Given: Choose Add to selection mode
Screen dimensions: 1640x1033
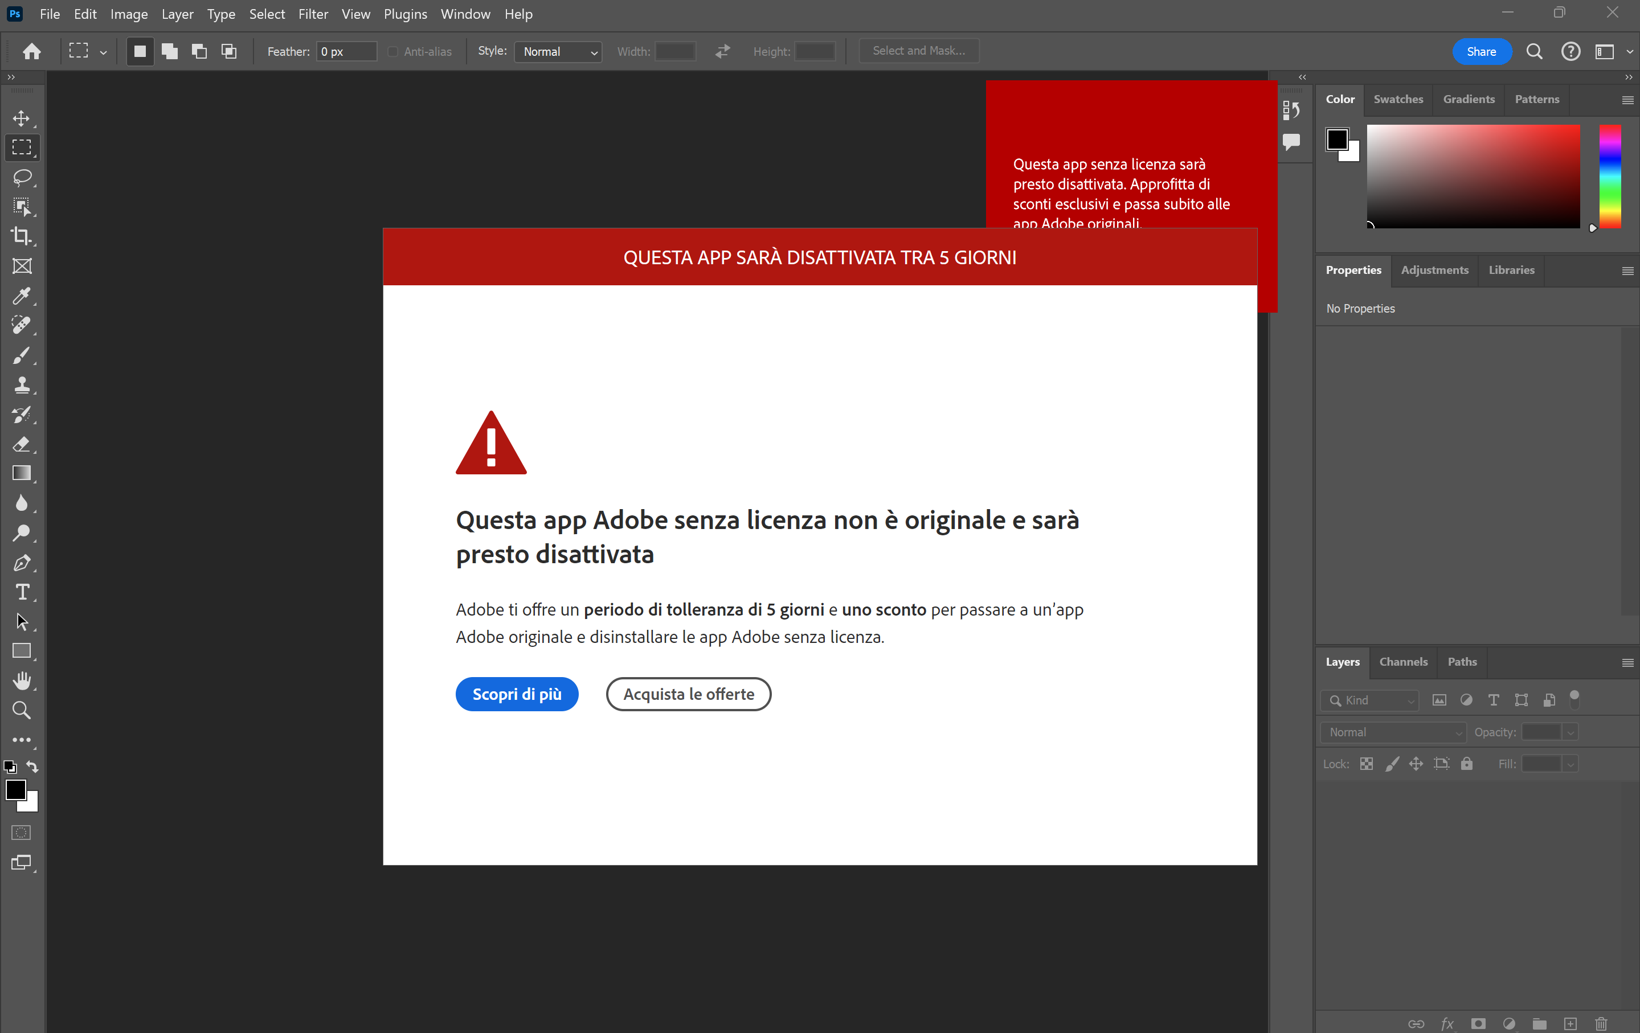Looking at the screenshot, I should (x=170, y=51).
